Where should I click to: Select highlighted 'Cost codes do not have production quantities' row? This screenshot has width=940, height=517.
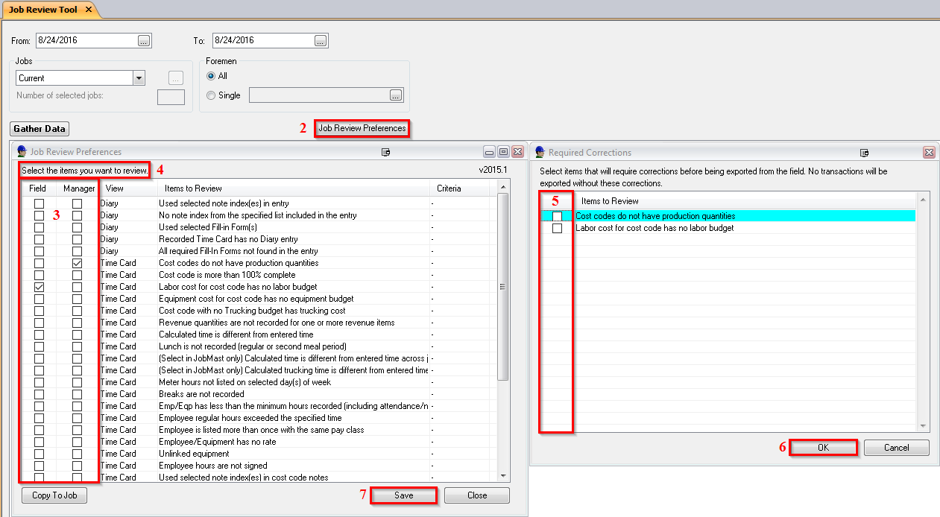click(x=728, y=216)
